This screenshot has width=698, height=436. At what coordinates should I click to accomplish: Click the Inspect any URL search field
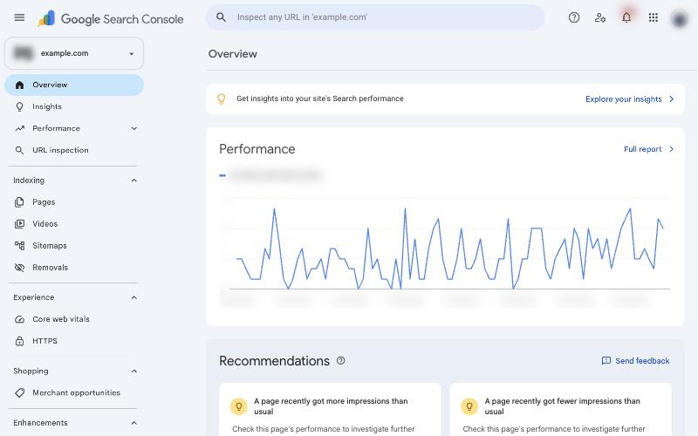(375, 17)
